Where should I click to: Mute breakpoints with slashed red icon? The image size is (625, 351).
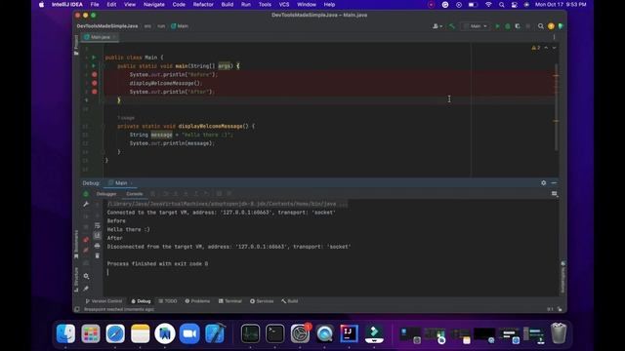click(x=86, y=251)
